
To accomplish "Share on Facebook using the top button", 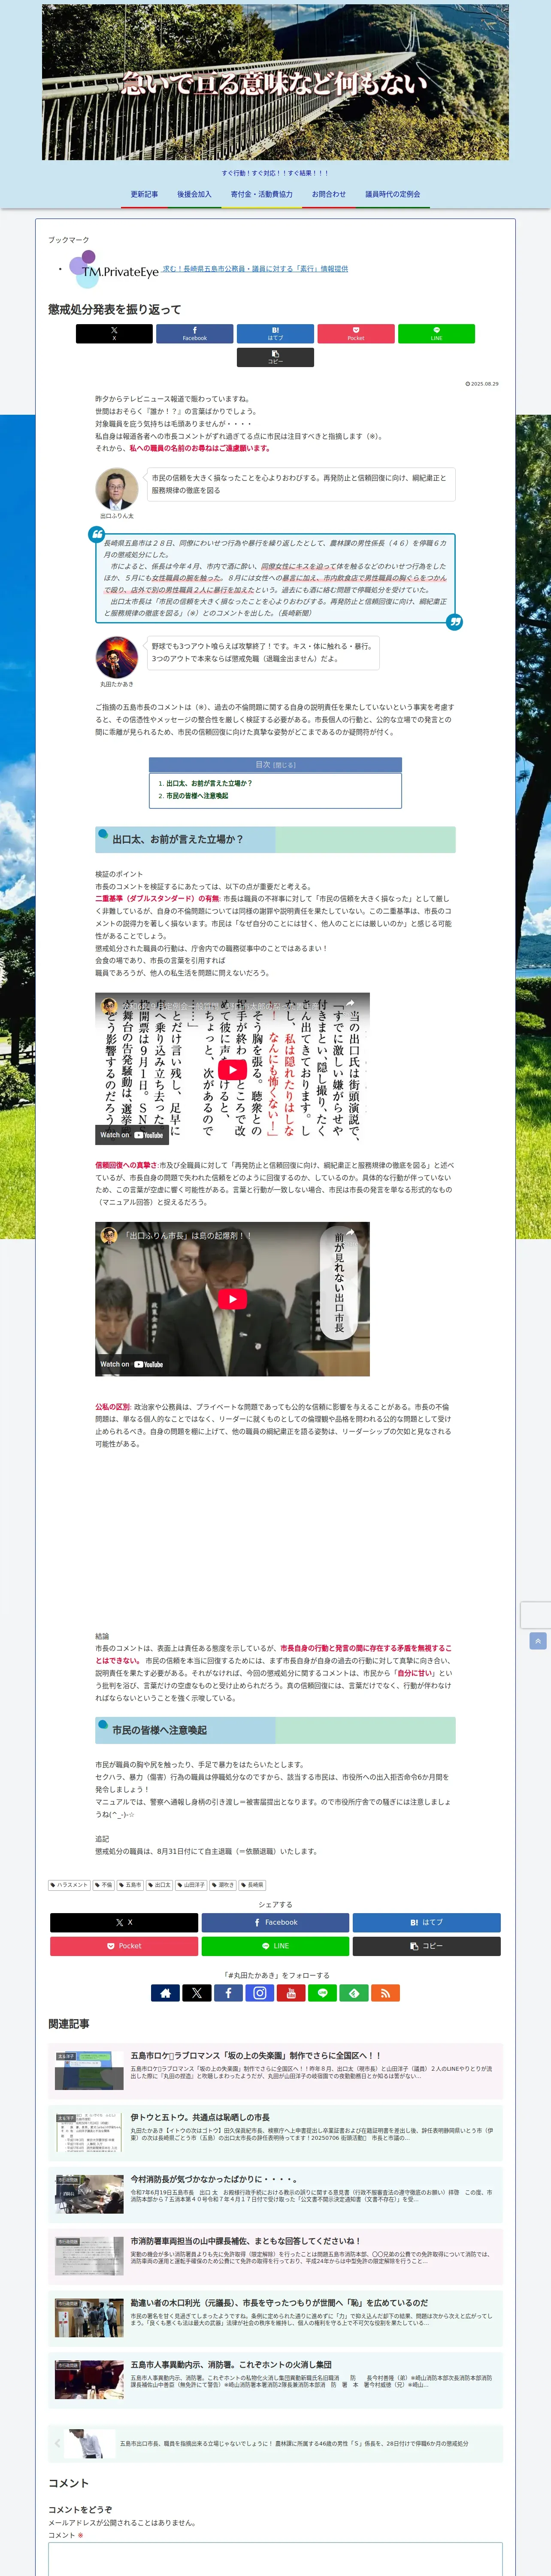I will (x=195, y=333).
